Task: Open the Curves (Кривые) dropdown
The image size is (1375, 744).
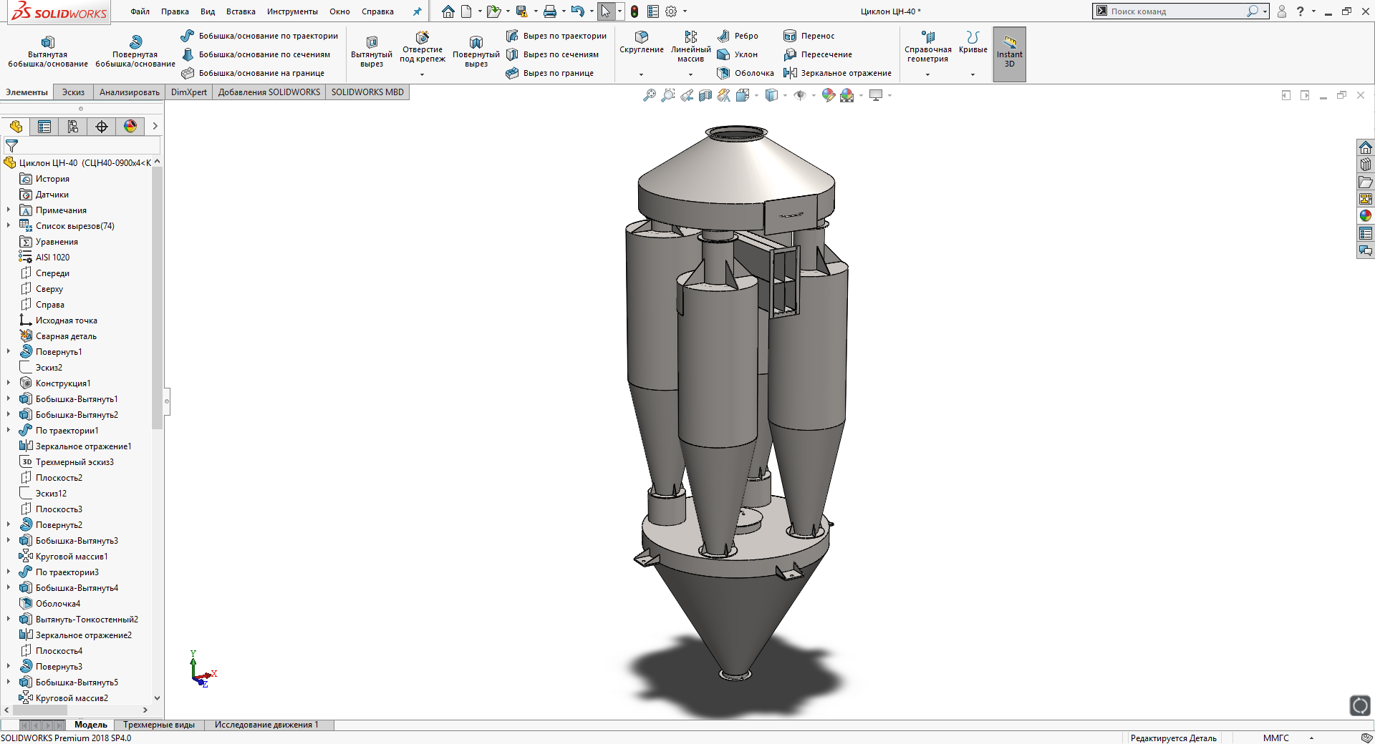Action: click(x=973, y=74)
